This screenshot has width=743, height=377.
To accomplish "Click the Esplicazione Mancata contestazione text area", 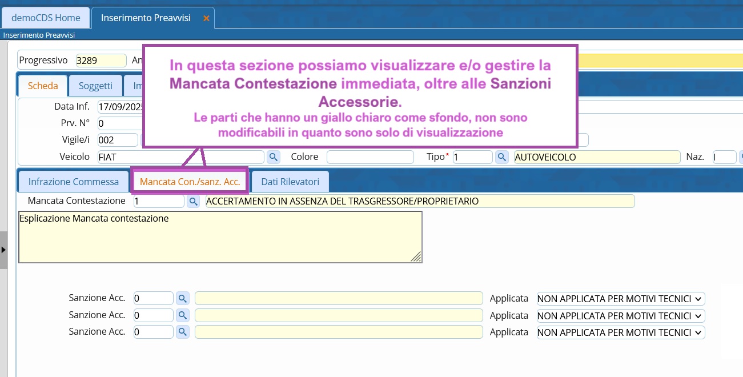I will (x=220, y=237).
